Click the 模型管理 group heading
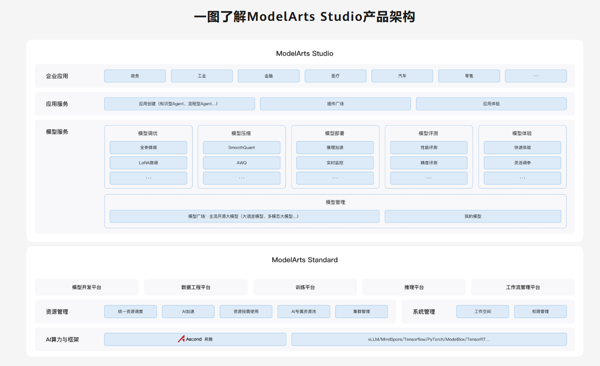 (x=335, y=202)
